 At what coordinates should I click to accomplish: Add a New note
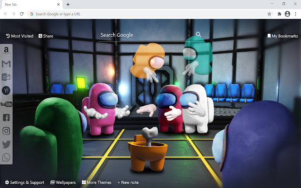point(128,182)
